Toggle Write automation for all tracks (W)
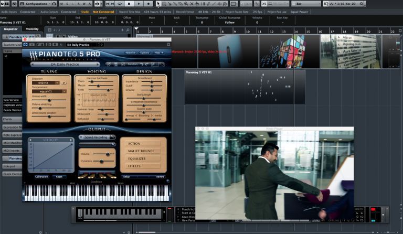The width and height of the screenshot is (403, 234). [84, 4]
